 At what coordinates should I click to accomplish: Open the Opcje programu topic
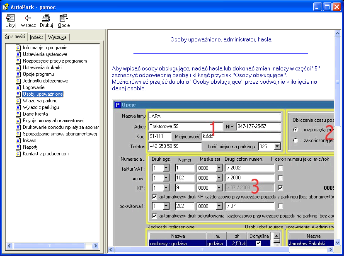click(x=39, y=74)
